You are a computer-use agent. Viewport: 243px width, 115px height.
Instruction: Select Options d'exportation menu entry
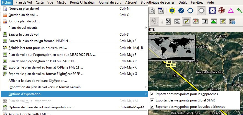point(74,94)
